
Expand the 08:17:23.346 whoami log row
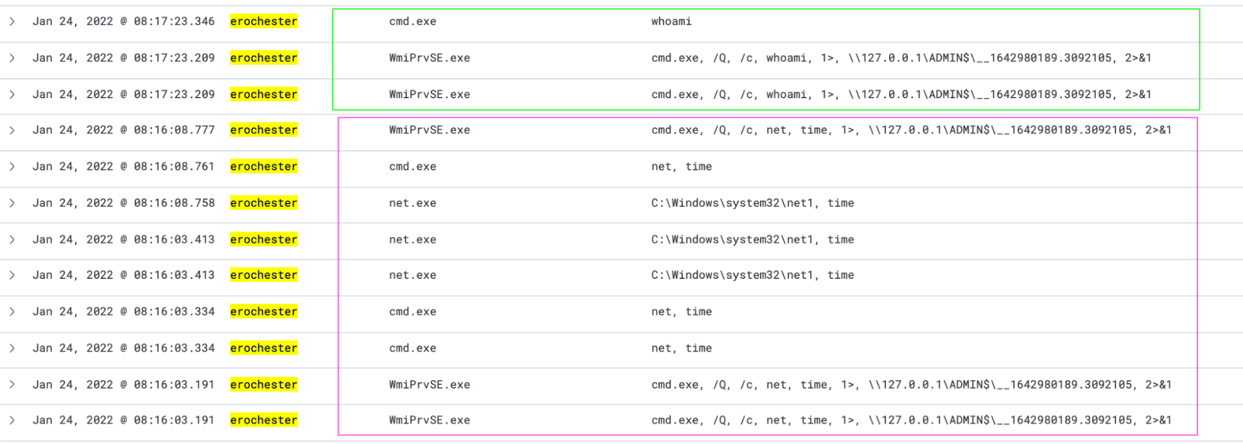12,22
